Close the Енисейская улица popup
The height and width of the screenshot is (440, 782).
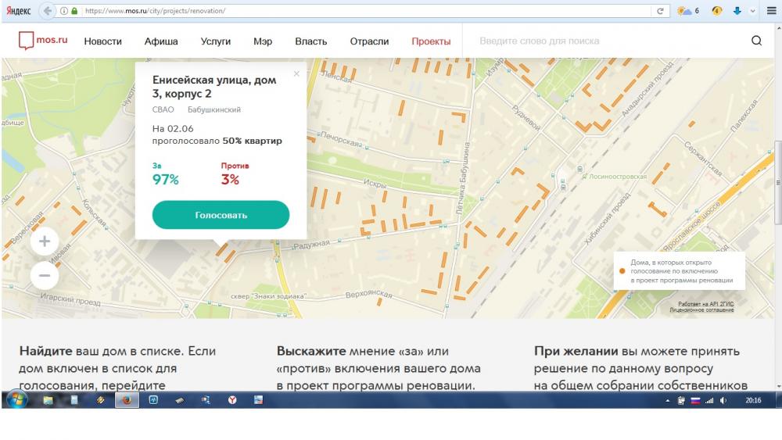[296, 74]
